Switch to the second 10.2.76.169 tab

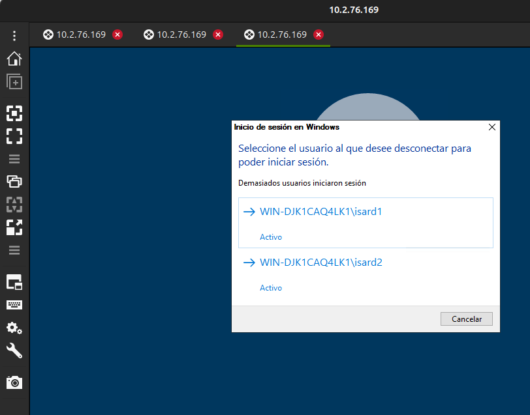(x=176, y=35)
